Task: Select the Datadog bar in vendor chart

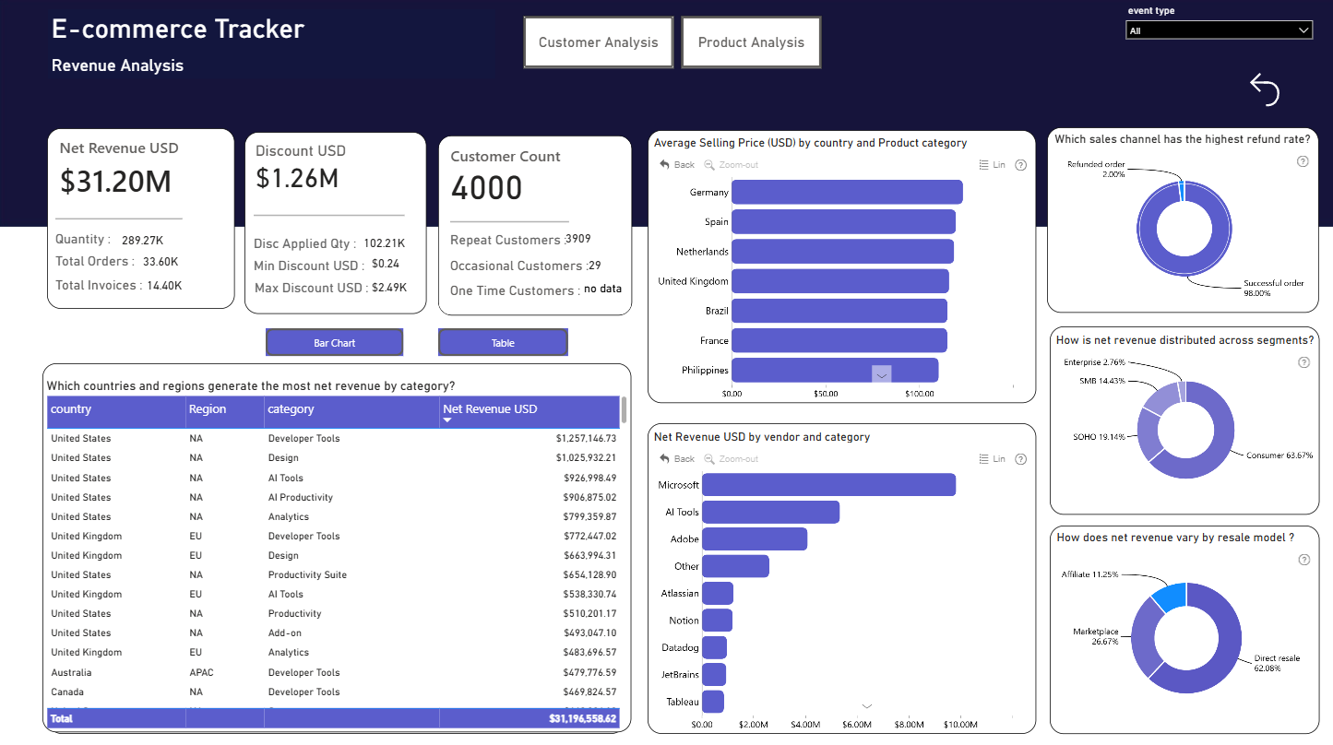Action: 714,647
